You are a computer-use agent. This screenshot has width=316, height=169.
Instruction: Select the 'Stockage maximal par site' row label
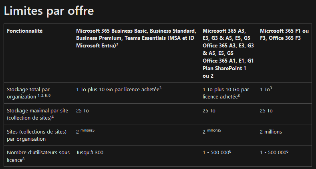(x=37, y=114)
